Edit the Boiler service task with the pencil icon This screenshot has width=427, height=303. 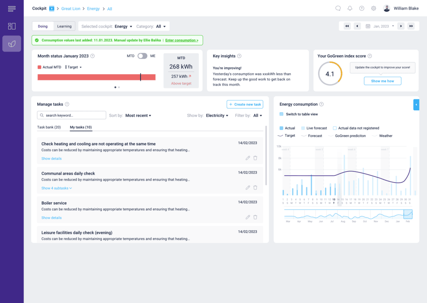pos(248,217)
